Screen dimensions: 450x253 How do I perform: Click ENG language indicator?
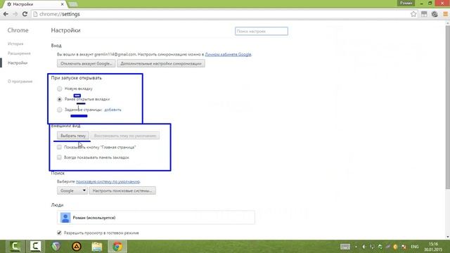click(x=414, y=247)
